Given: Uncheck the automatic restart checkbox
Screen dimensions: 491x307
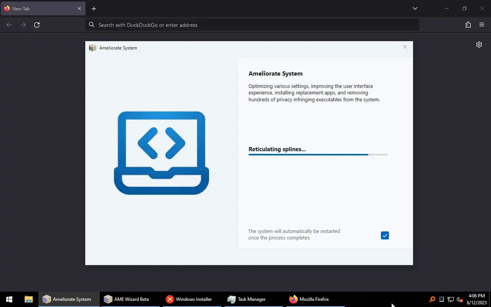Looking at the screenshot, I should (385, 235).
